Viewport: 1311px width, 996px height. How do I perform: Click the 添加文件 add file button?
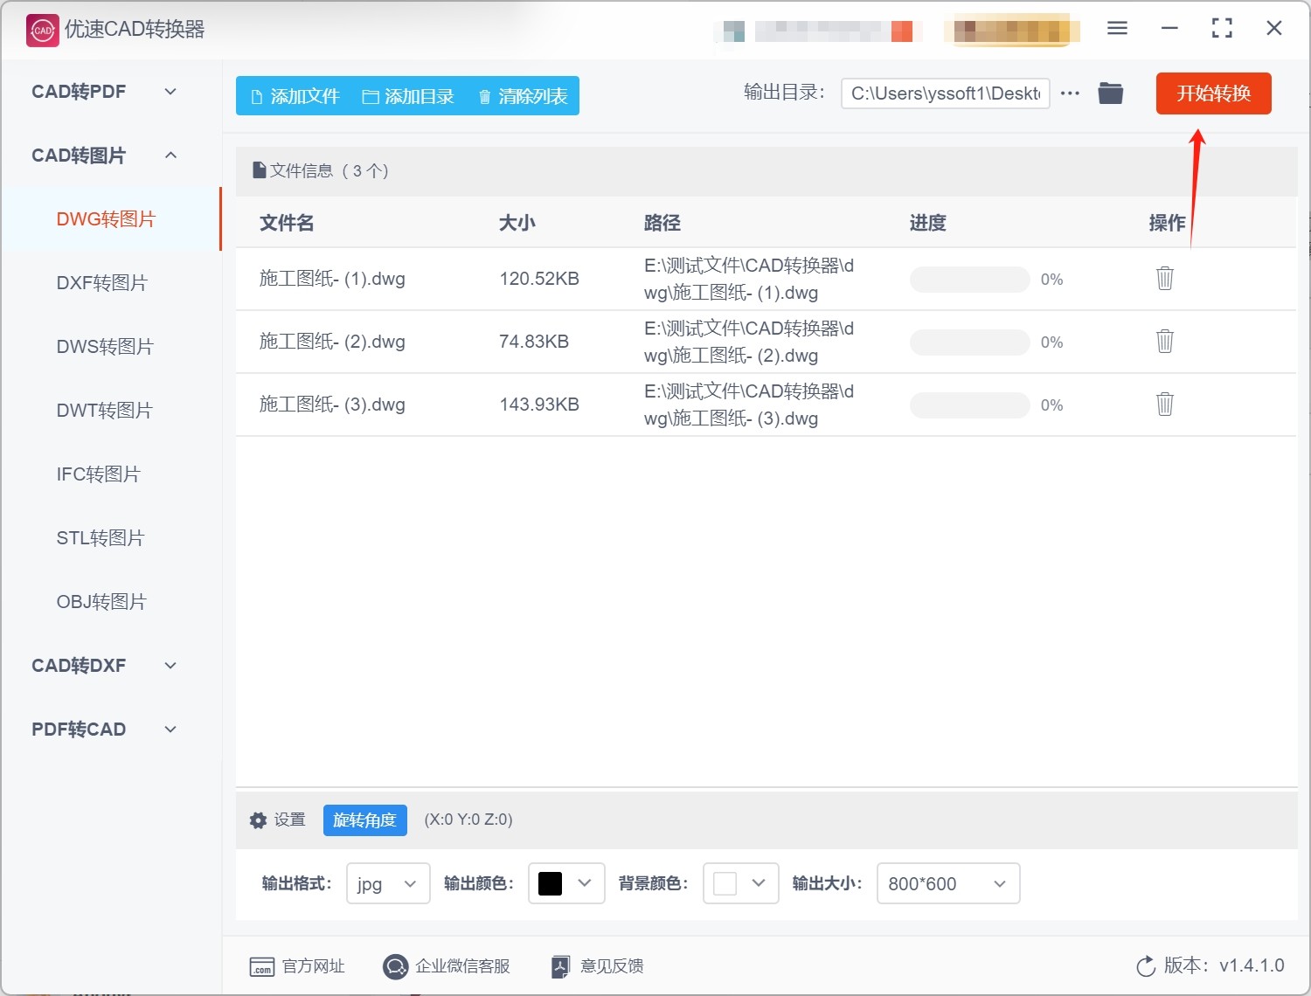pos(295,96)
